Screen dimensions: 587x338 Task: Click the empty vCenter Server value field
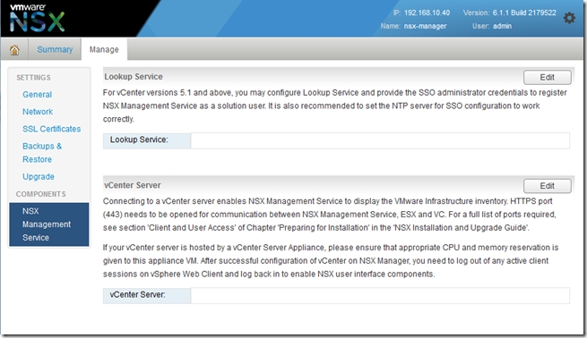(x=380, y=295)
